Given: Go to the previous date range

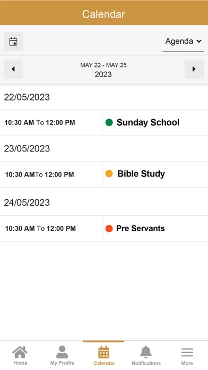Looking at the screenshot, I should tap(13, 69).
